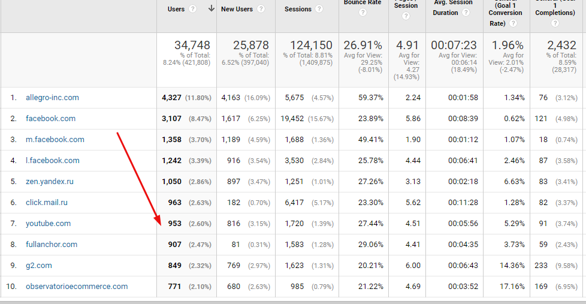Select conversion rate 17.16% for observatorioecommerce.com

tap(512, 287)
